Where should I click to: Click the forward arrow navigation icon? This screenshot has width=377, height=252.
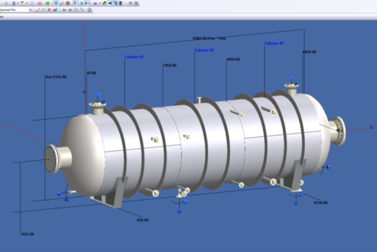pyautogui.click(x=70, y=10)
